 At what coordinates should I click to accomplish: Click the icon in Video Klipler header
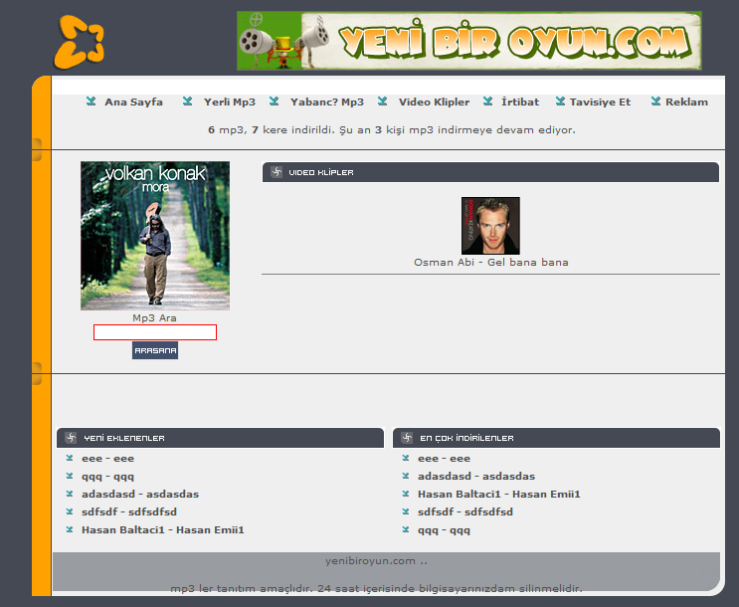277,172
